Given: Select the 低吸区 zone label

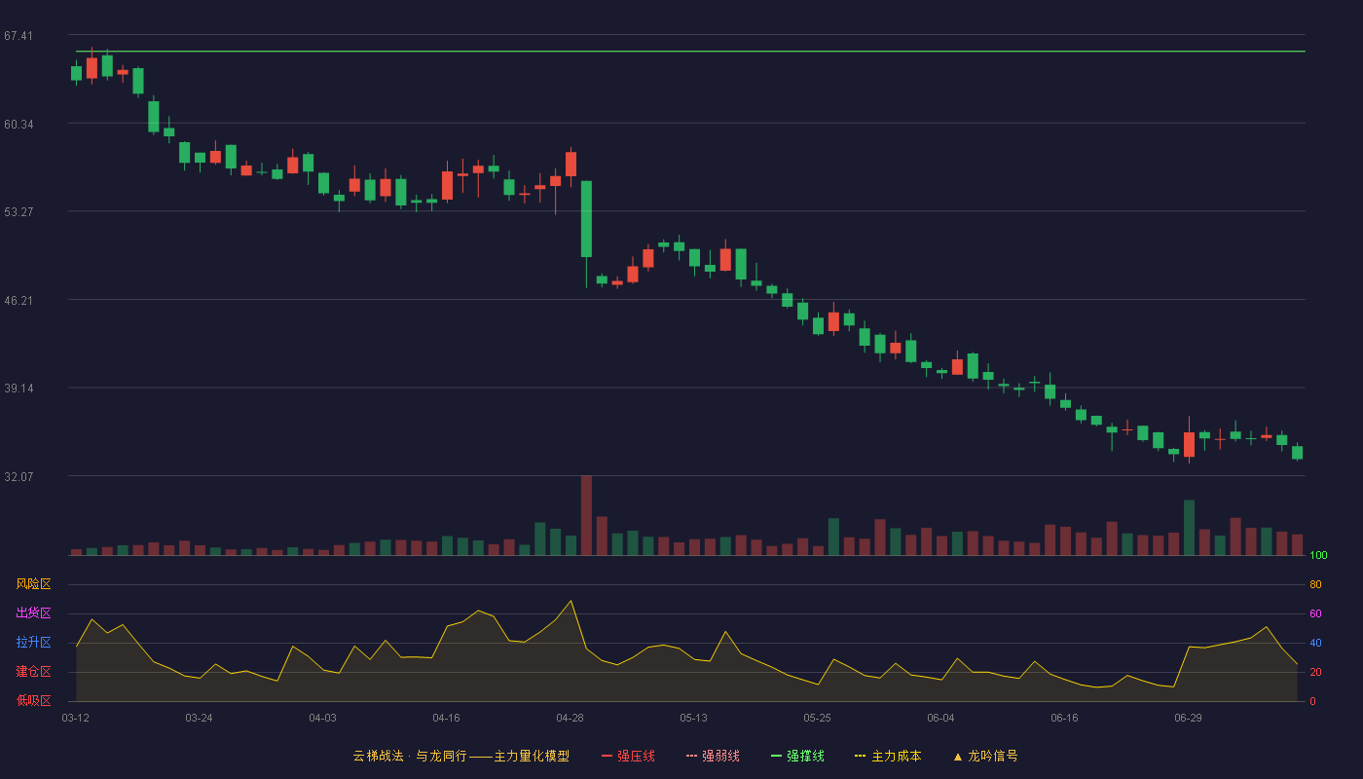Looking at the screenshot, I should tap(33, 699).
